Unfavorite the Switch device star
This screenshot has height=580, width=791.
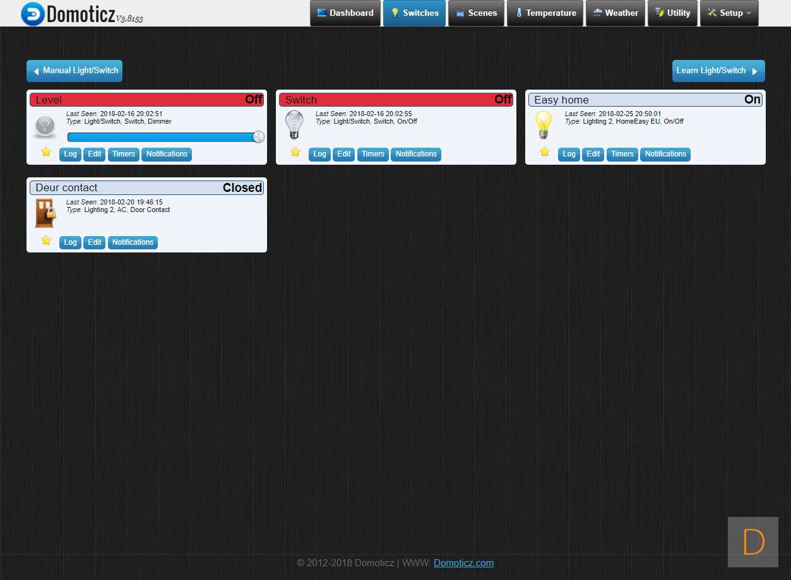(x=295, y=152)
